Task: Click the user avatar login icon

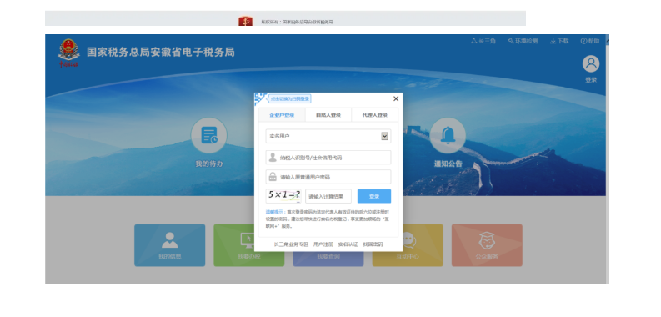Action: (x=591, y=63)
